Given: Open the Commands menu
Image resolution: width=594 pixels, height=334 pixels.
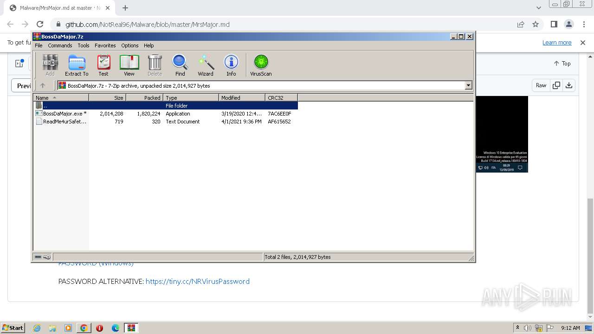Looking at the screenshot, I should [x=60, y=45].
